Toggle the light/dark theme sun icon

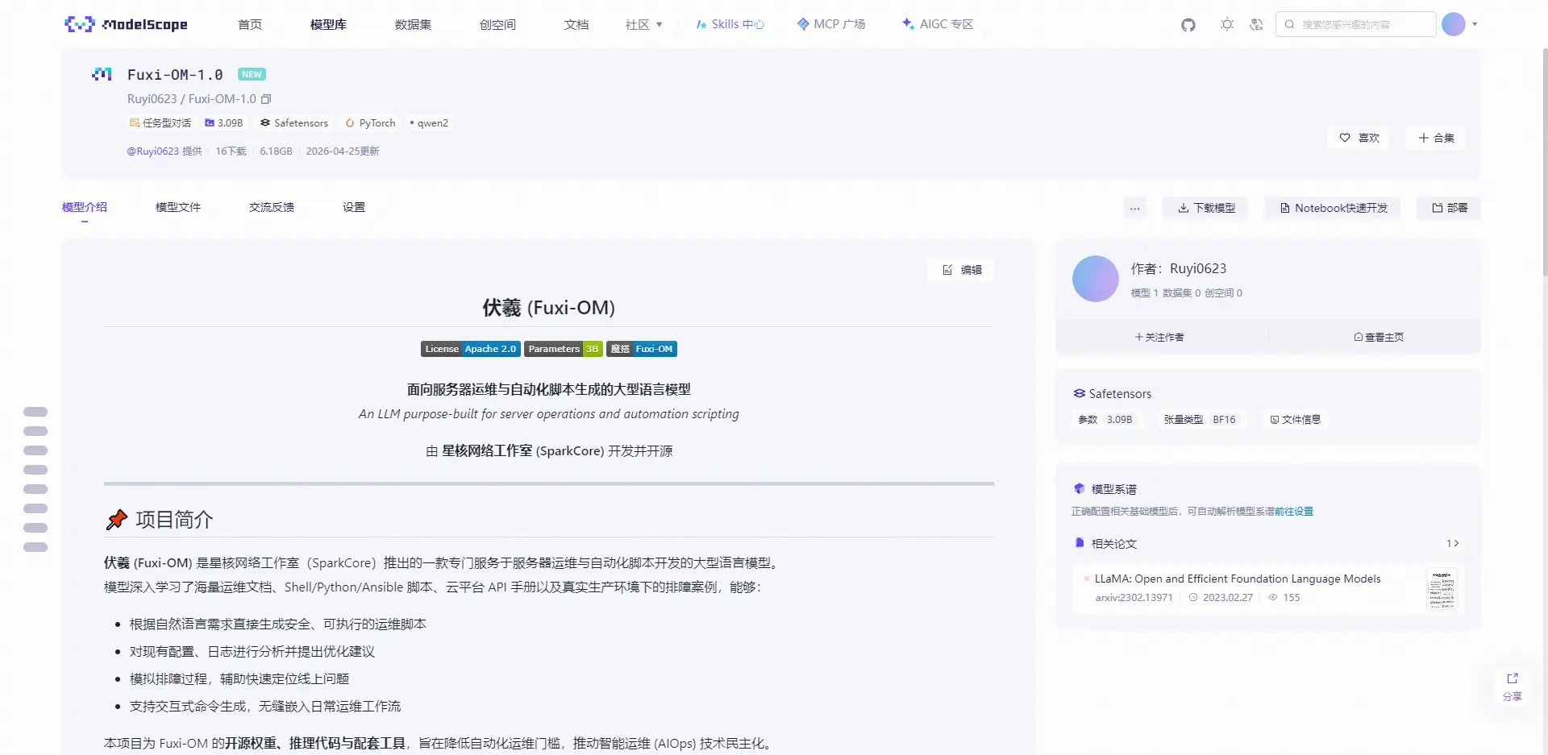(1227, 24)
